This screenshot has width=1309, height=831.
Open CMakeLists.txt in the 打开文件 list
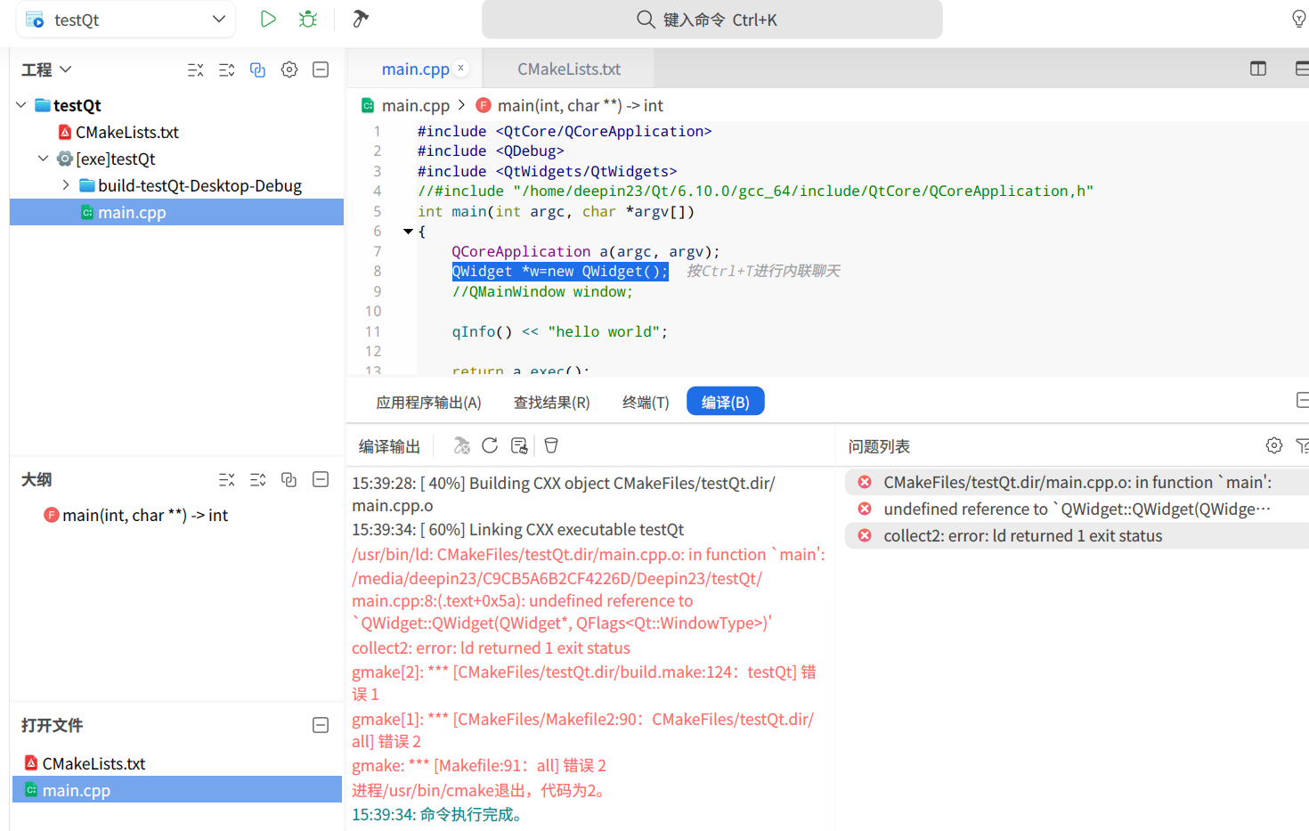pyautogui.click(x=93, y=763)
